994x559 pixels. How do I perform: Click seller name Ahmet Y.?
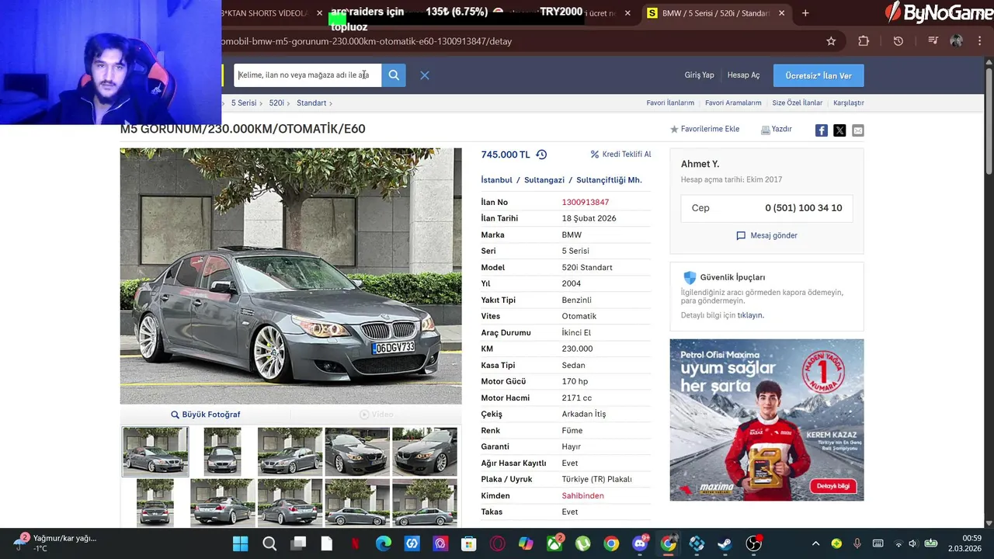tap(700, 164)
